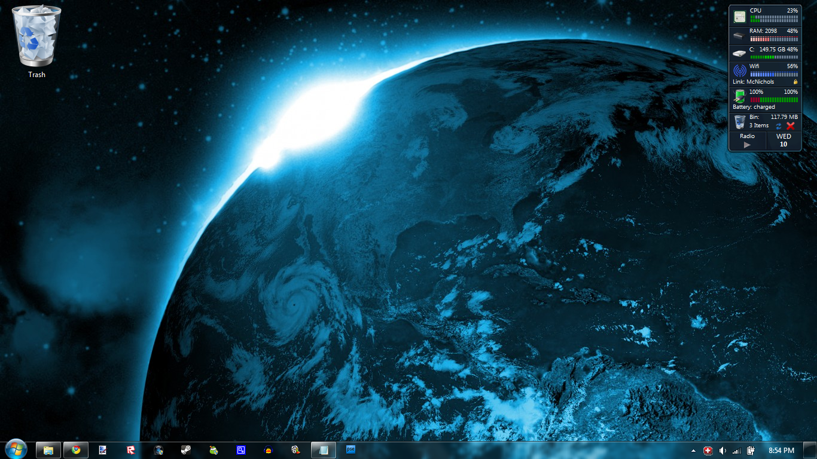Click the film reel media icon on the taskbar
This screenshot has width=817, height=459.
pos(295,450)
